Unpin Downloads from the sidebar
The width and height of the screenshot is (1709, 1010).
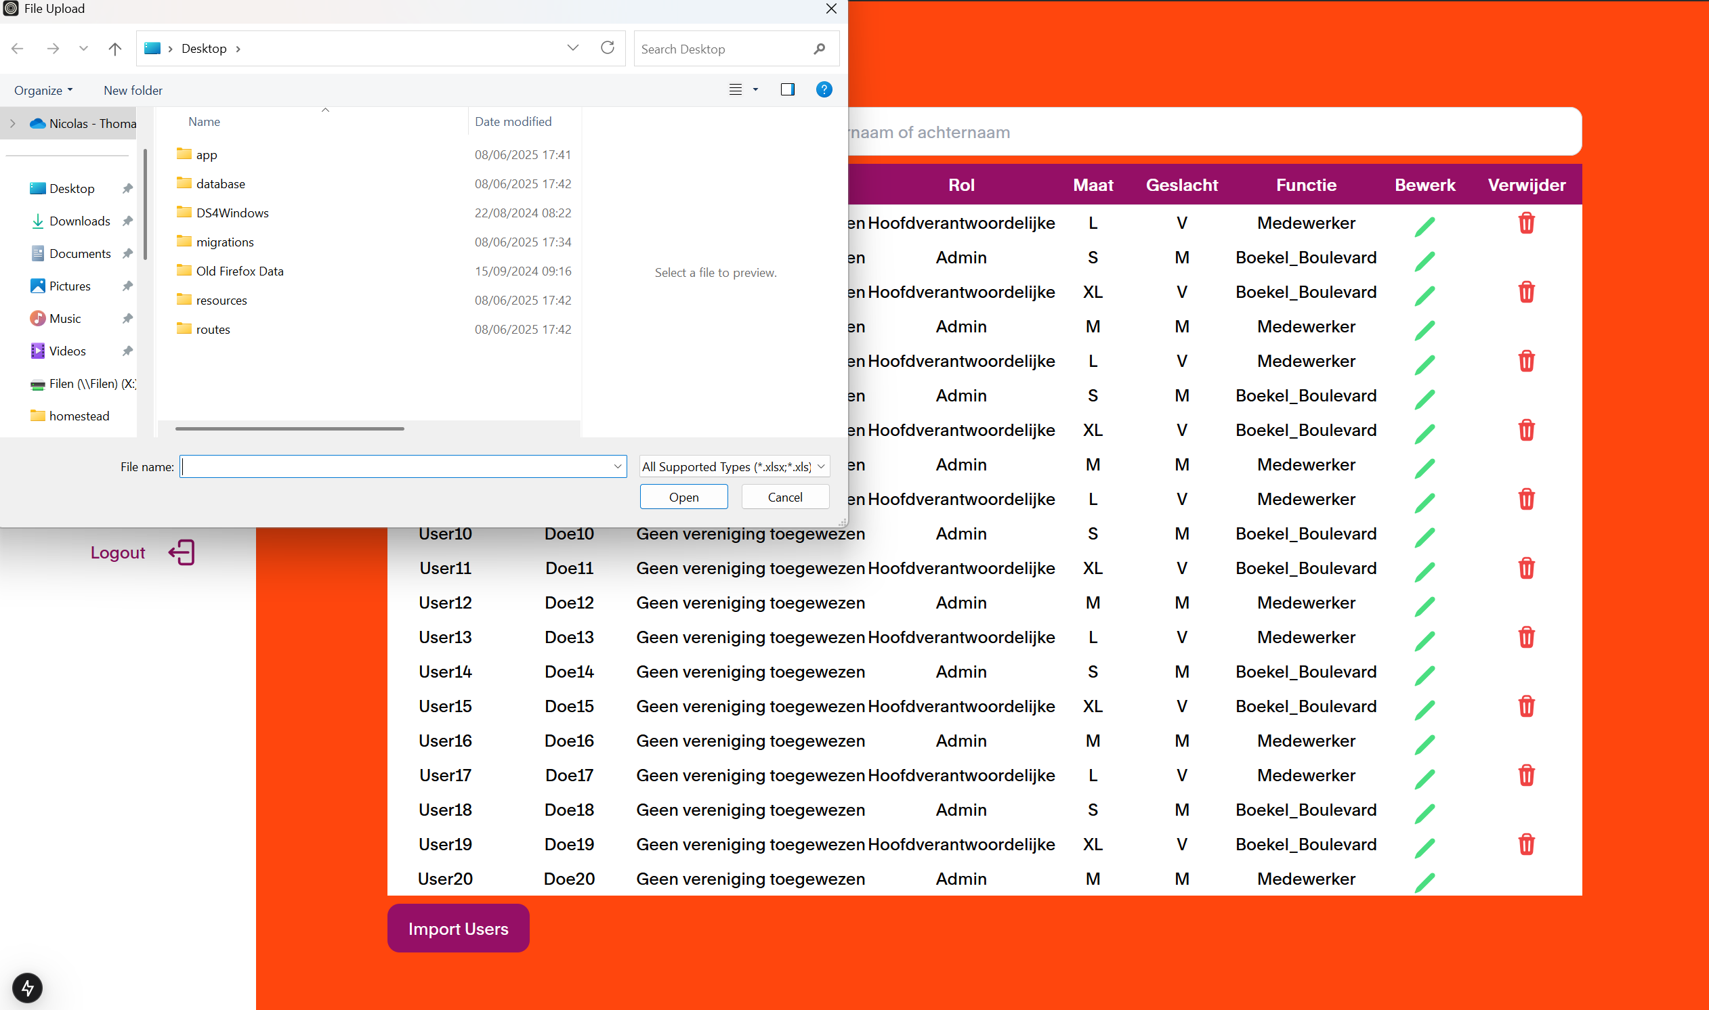pyautogui.click(x=128, y=221)
